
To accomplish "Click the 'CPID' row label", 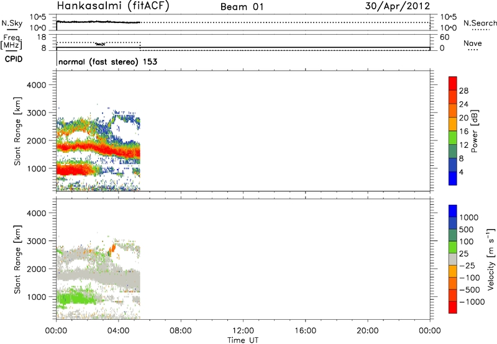I will pos(14,59).
